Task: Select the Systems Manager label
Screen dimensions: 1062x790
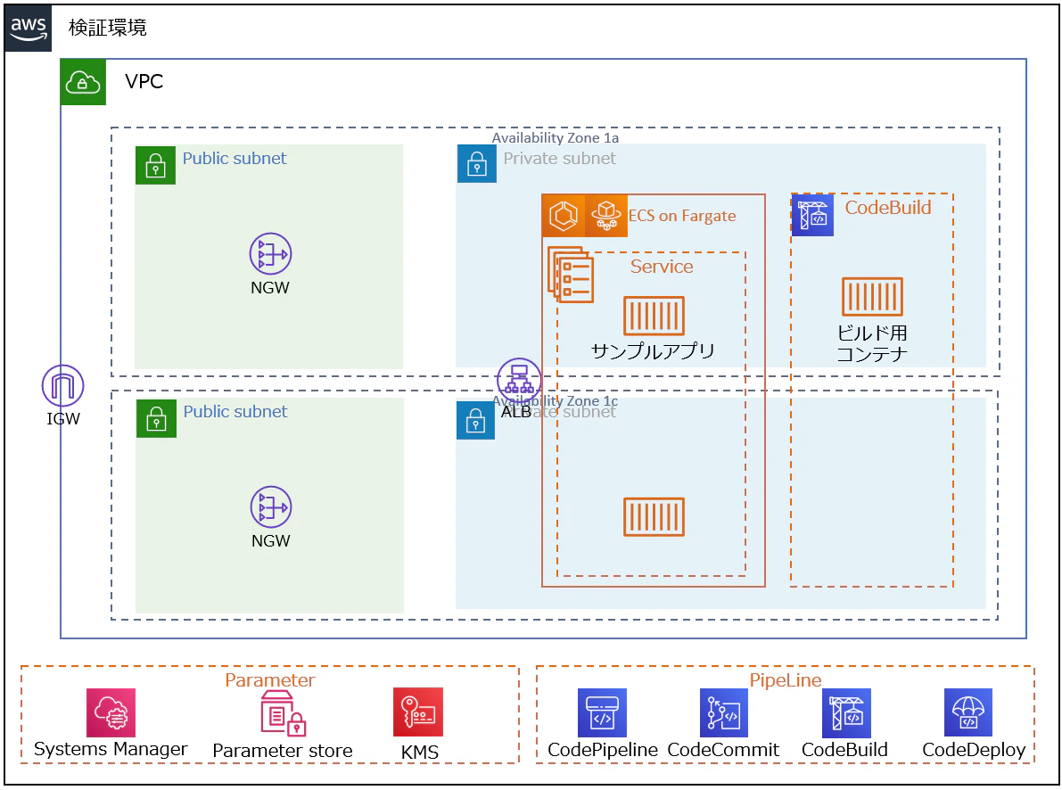Action: [x=111, y=749]
